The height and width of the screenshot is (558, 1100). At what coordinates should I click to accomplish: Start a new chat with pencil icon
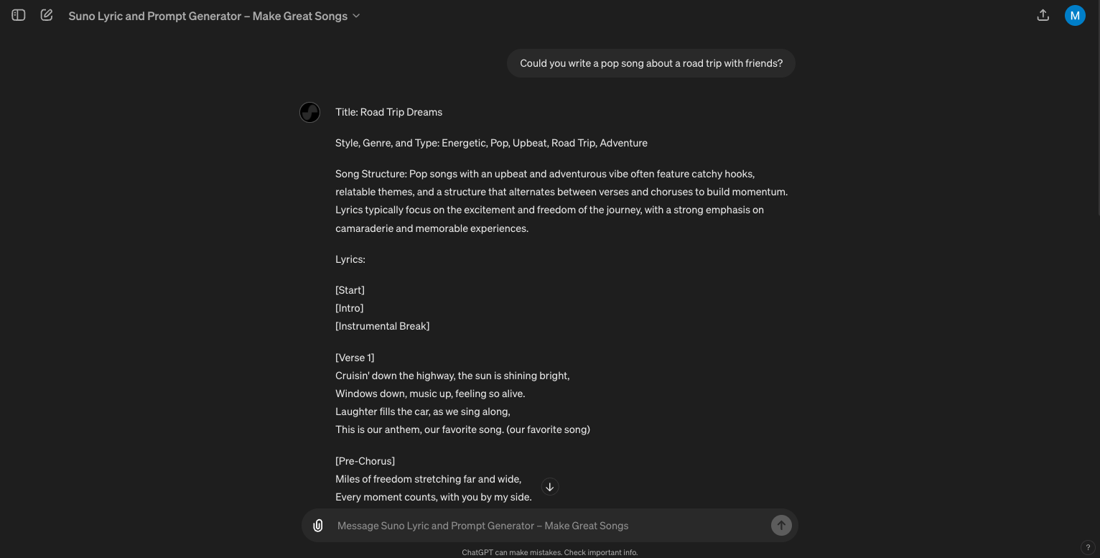pyautogui.click(x=47, y=15)
